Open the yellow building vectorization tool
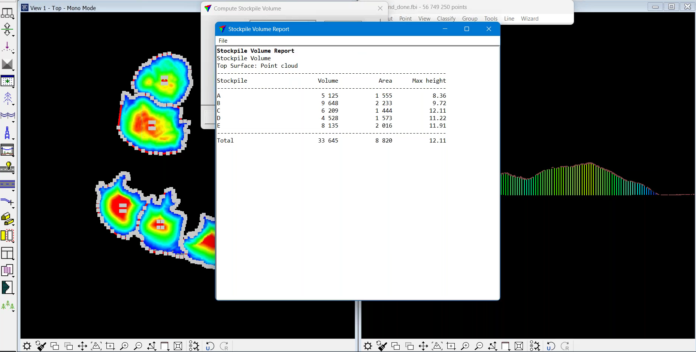 7,219
